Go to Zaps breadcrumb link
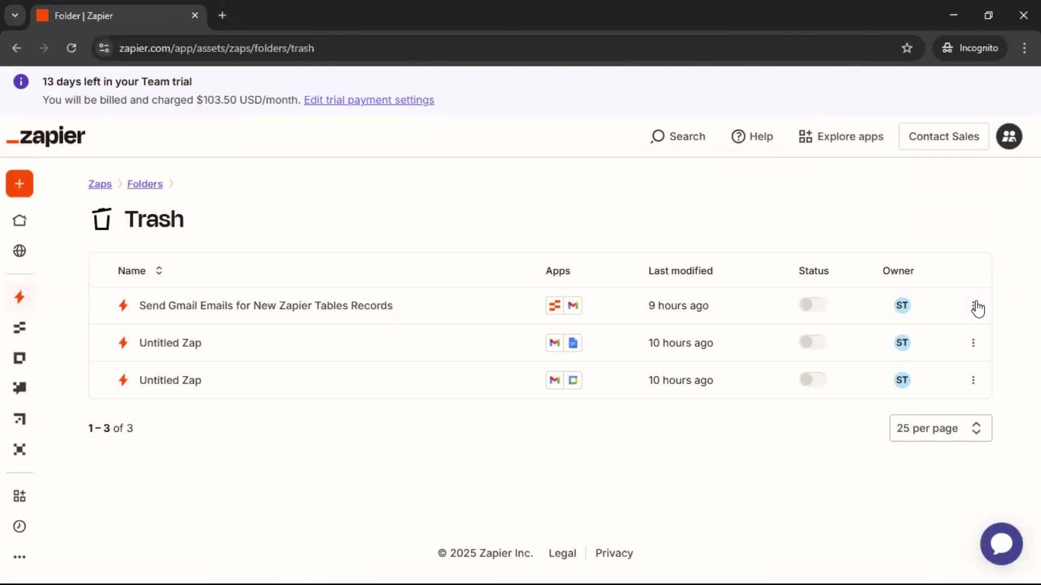 point(100,184)
